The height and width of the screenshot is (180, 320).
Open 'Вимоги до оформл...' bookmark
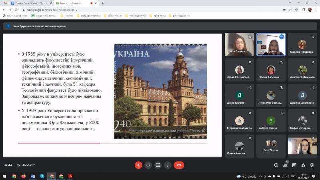[16, 16]
